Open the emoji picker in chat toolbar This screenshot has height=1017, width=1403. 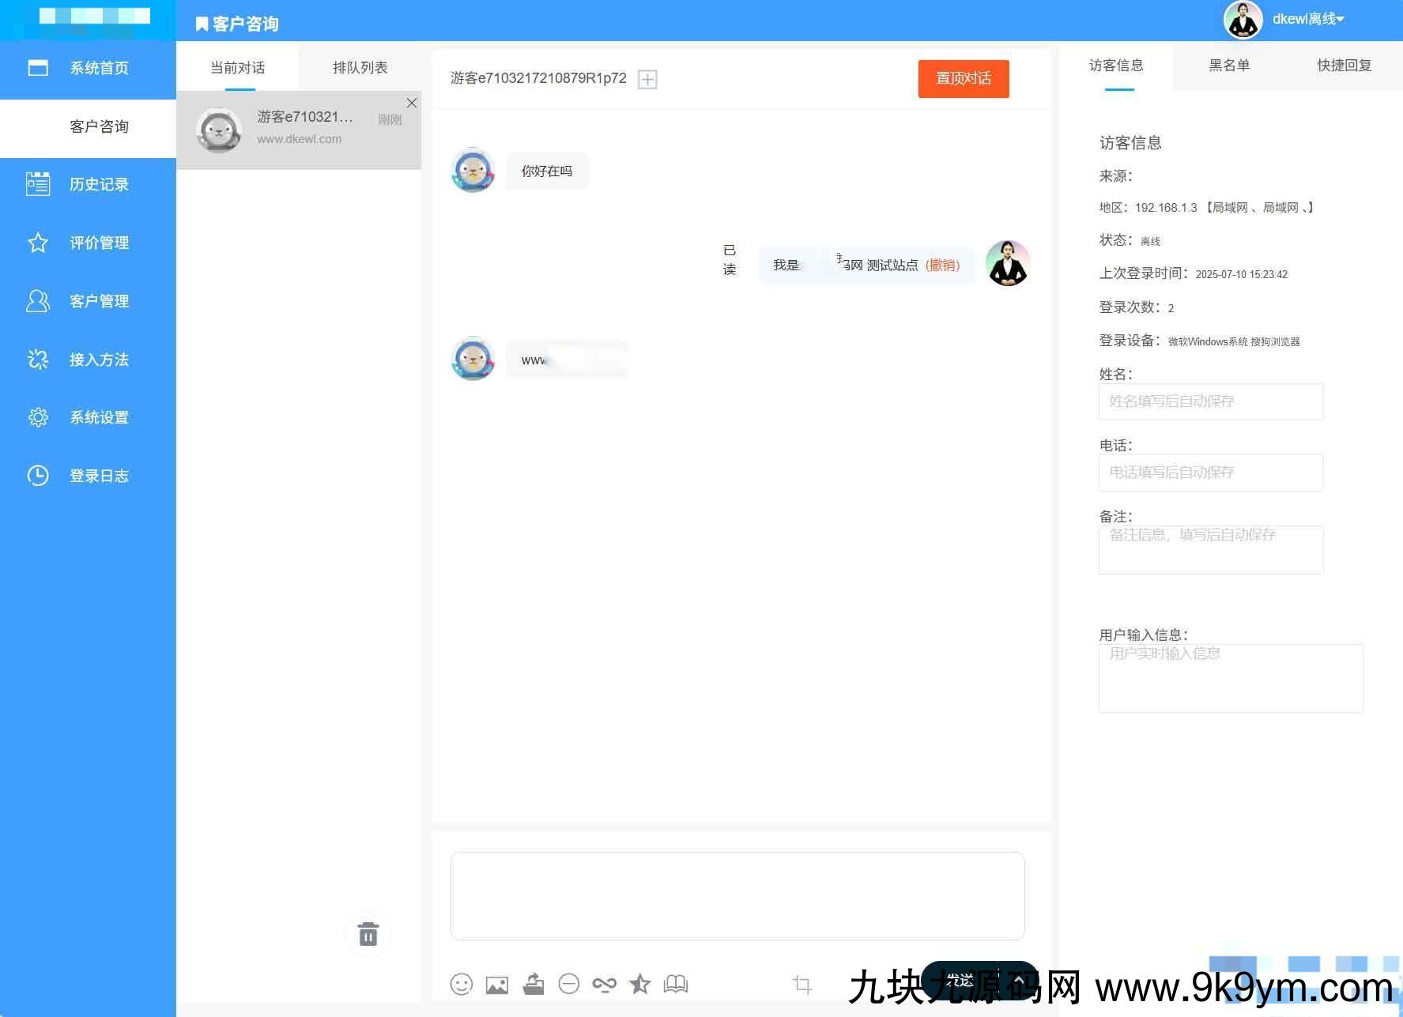pos(462,984)
